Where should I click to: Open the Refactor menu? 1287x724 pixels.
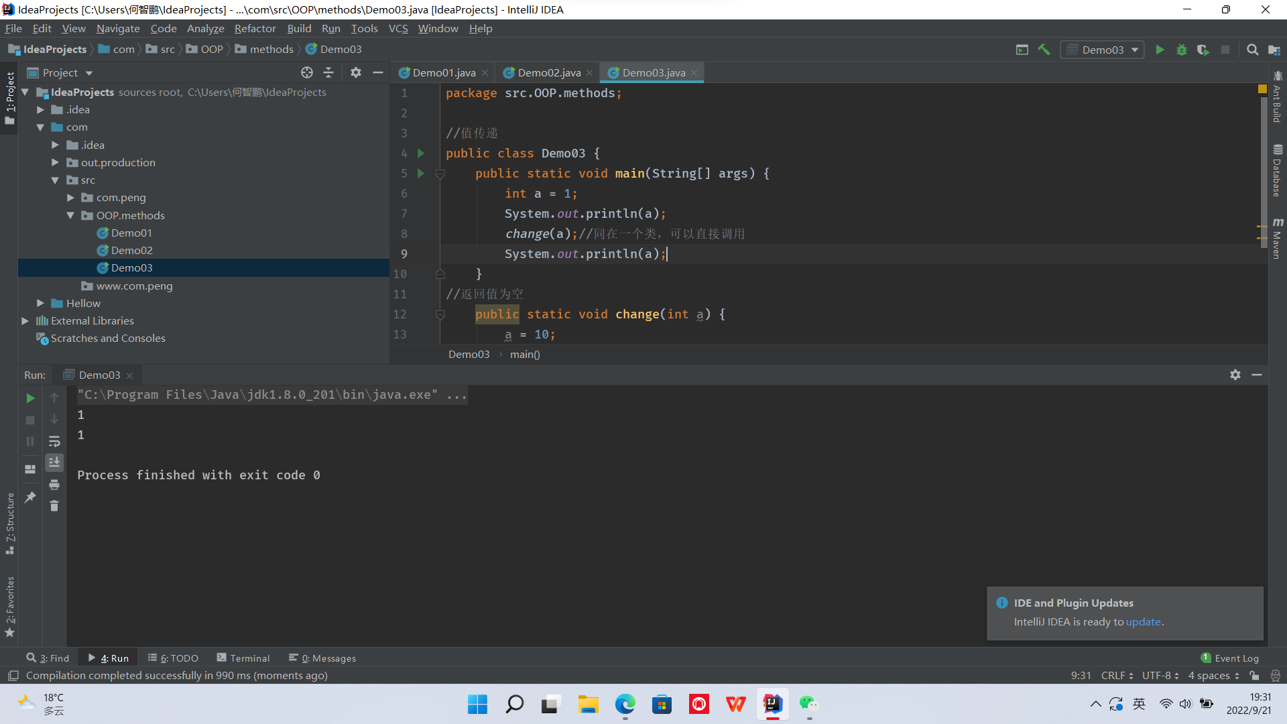tap(255, 28)
